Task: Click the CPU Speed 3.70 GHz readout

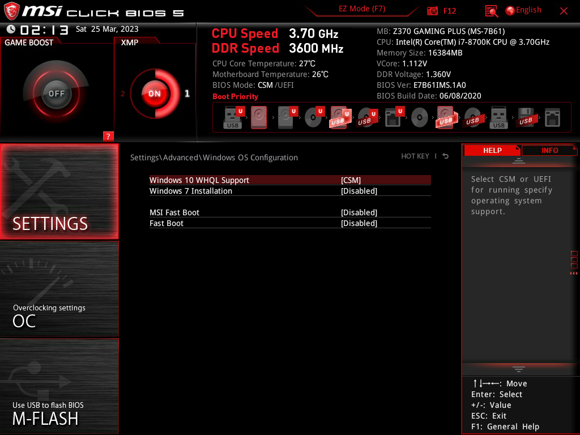Action: coord(275,33)
